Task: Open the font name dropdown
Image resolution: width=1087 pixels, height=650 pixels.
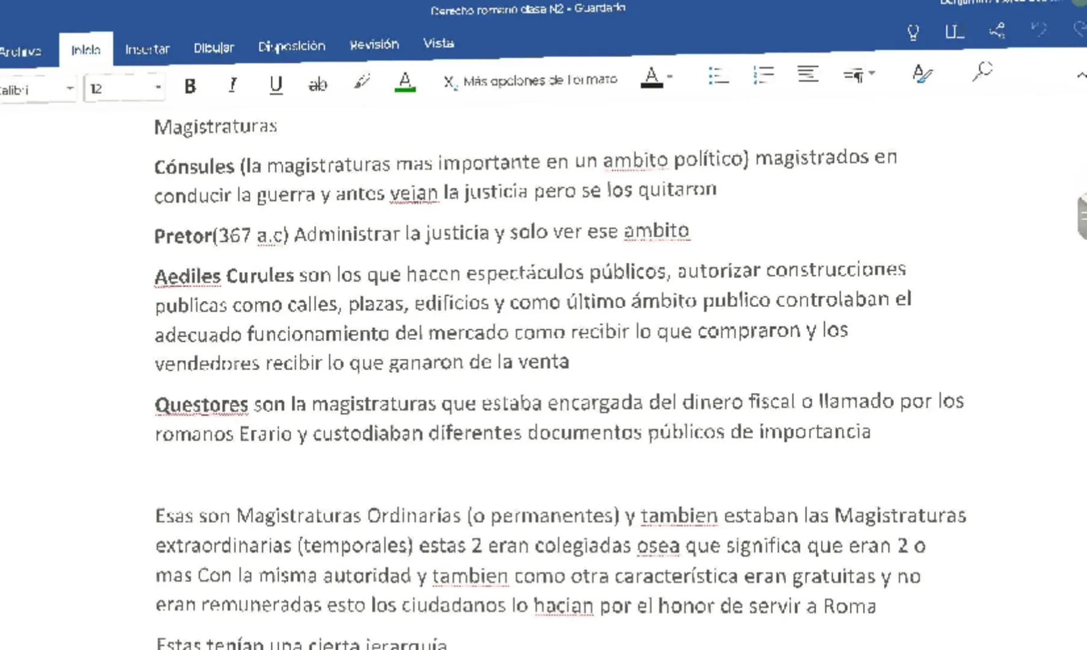Action: pos(70,88)
